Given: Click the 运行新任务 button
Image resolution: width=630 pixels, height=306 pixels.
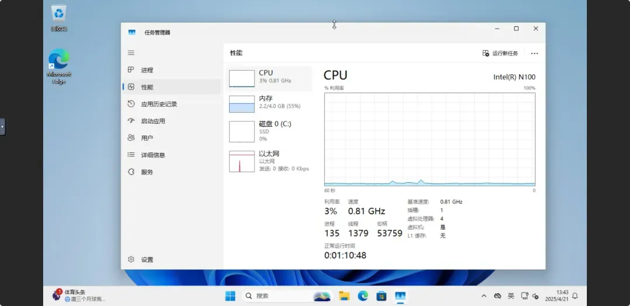Looking at the screenshot, I should [x=501, y=53].
